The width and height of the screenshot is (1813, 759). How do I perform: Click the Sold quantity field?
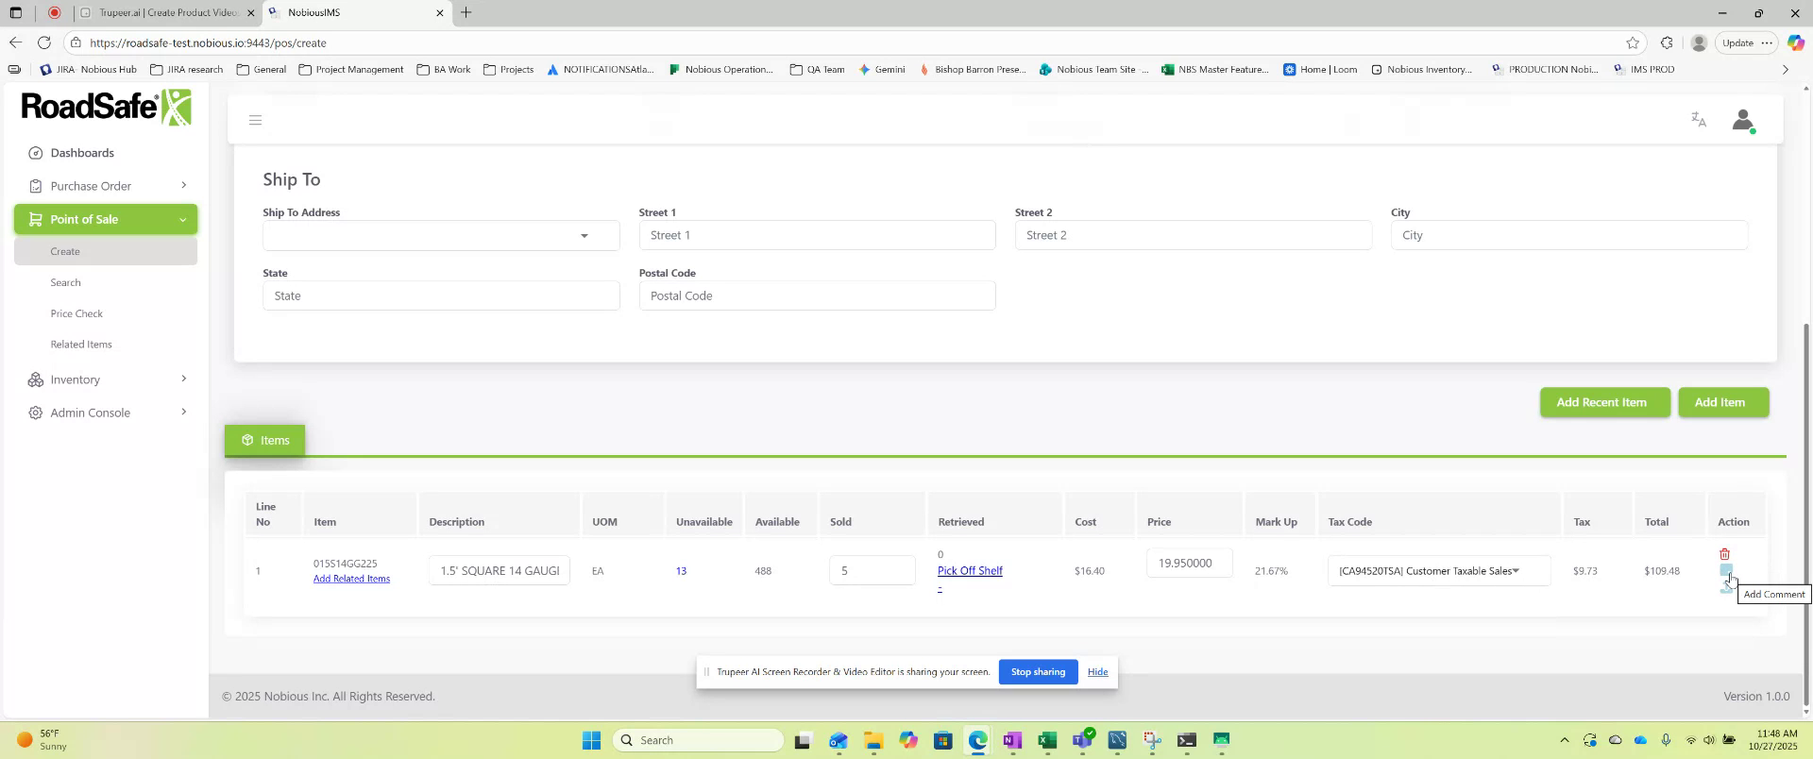pyautogui.click(x=873, y=570)
